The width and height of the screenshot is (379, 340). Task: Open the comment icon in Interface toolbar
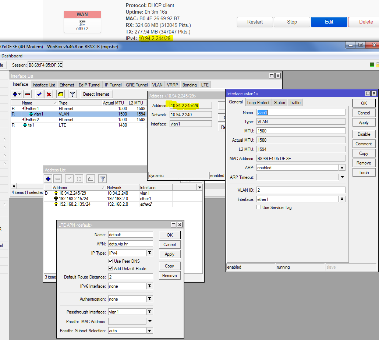click(61, 94)
